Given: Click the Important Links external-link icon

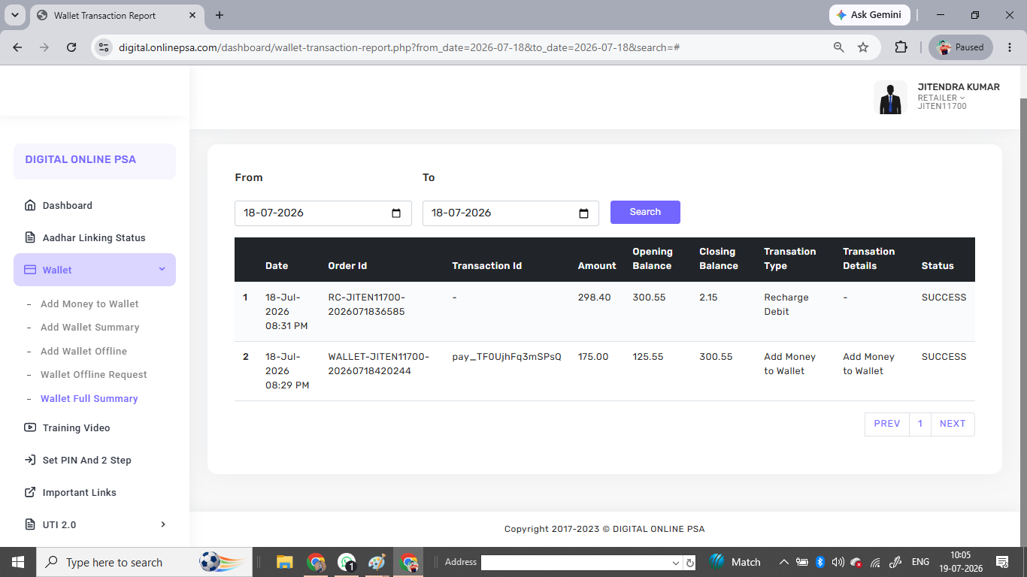Looking at the screenshot, I should coord(30,492).
